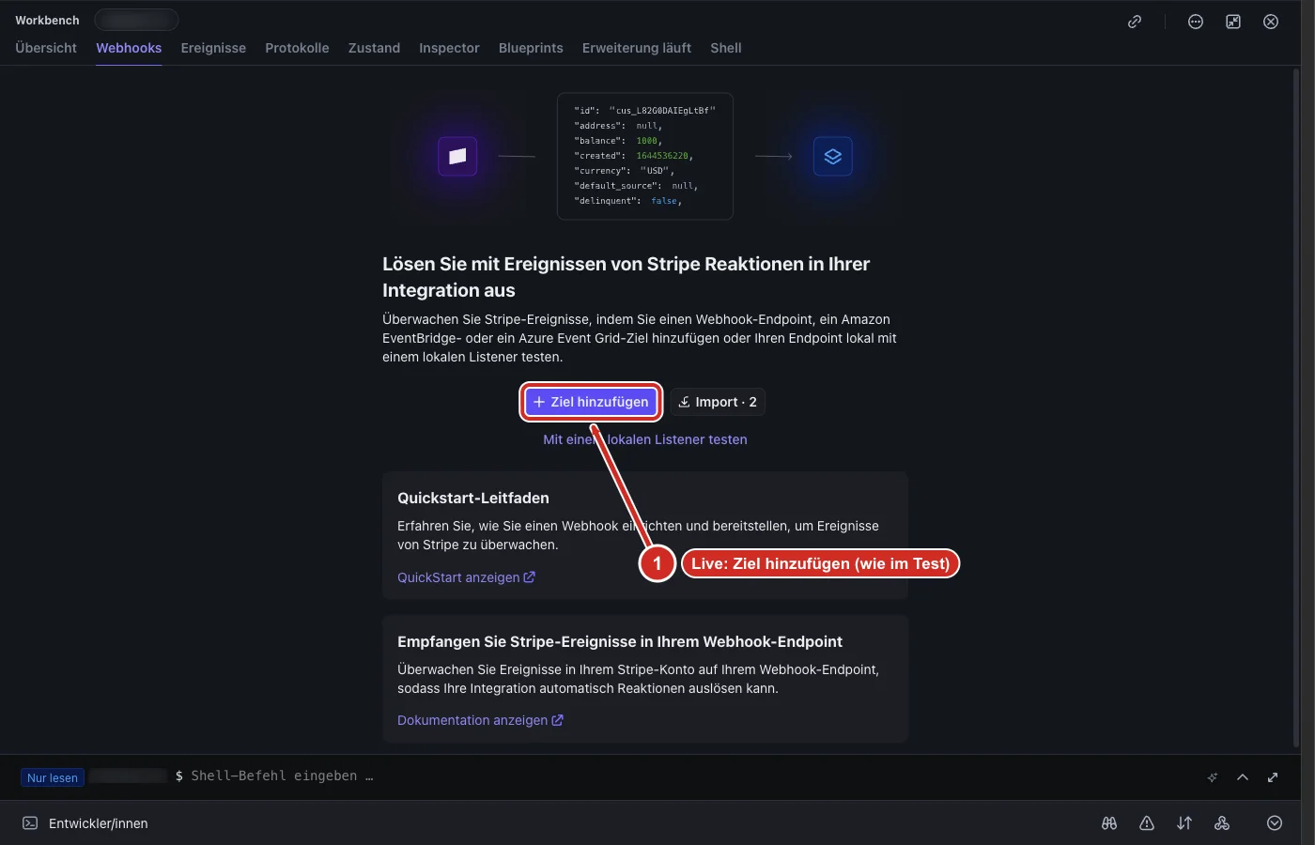Switch to the Übersicht tab

click(46, 48)
